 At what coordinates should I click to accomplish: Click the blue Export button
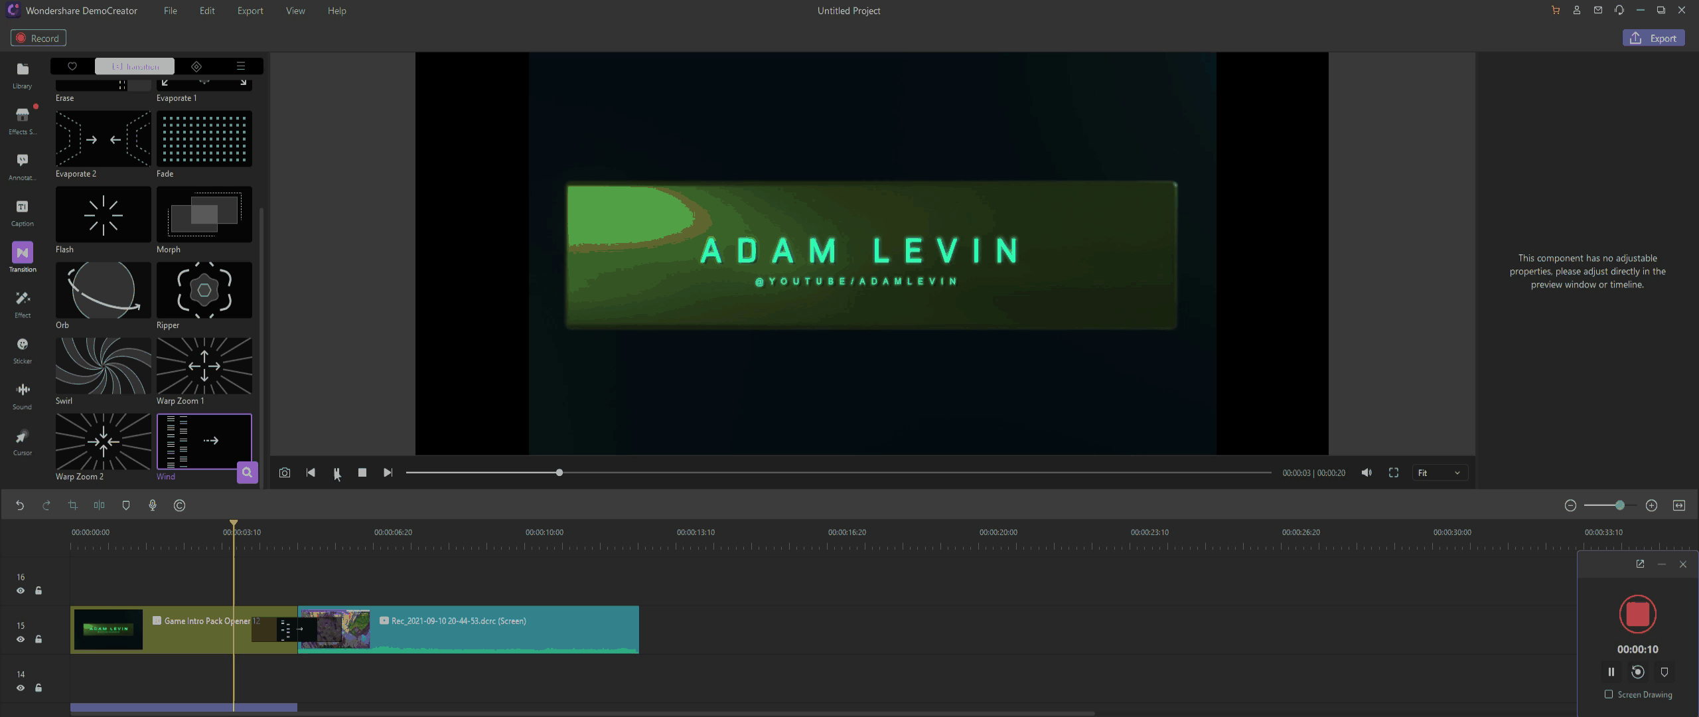click(1653, 39)
